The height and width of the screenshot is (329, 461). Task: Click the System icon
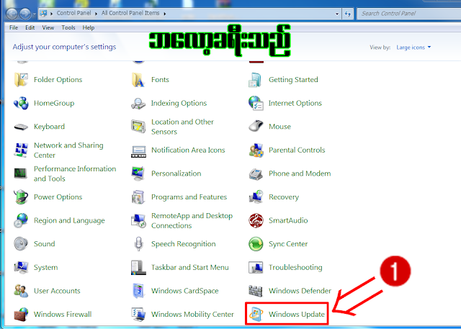21,267
